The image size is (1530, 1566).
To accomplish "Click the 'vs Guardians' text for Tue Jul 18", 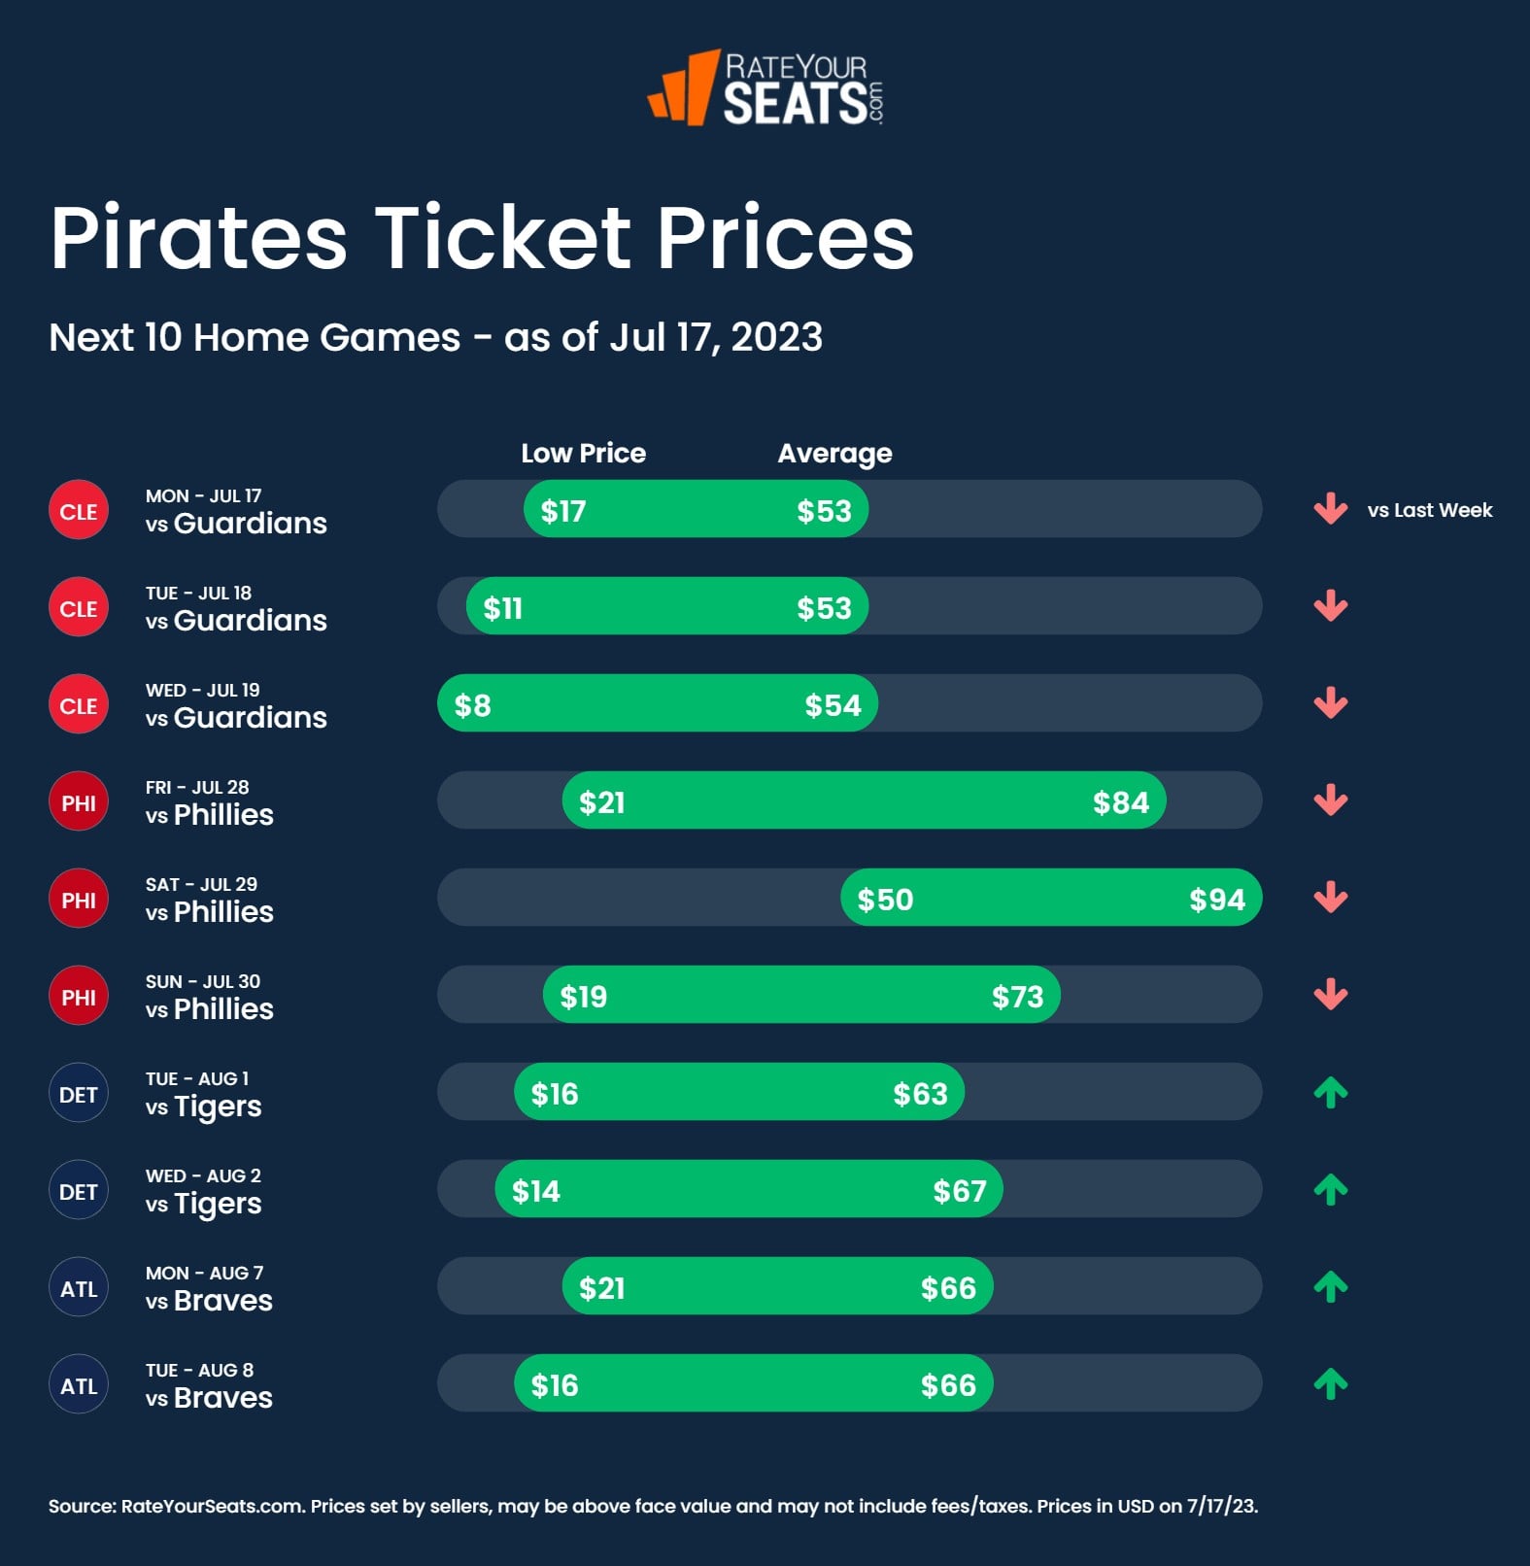I will (x=236, y=620).
